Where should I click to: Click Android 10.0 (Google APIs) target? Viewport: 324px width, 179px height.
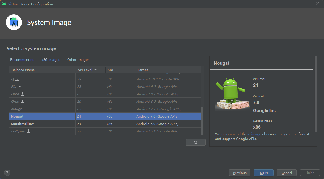159,79
